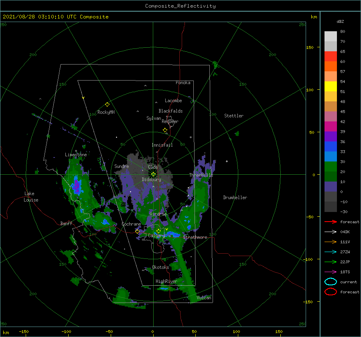
Task: Select the 42 dBZ magenta color swatch
Action: (331, 126)
